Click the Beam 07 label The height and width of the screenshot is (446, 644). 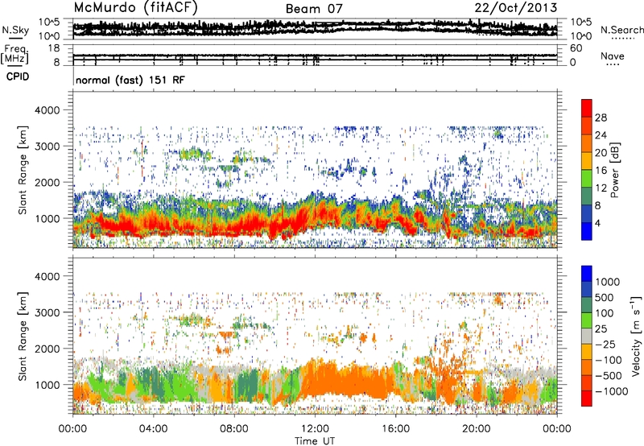click(314, 9)
